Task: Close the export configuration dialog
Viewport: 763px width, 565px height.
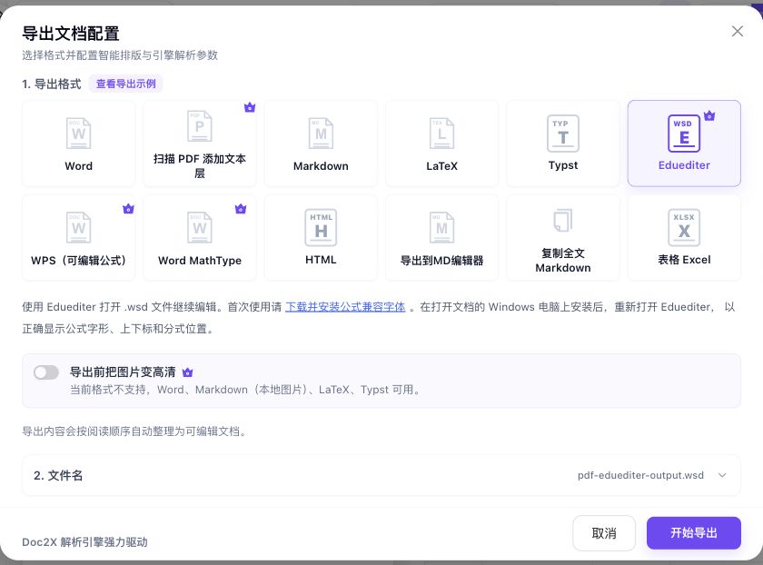Action: (738, 31)
